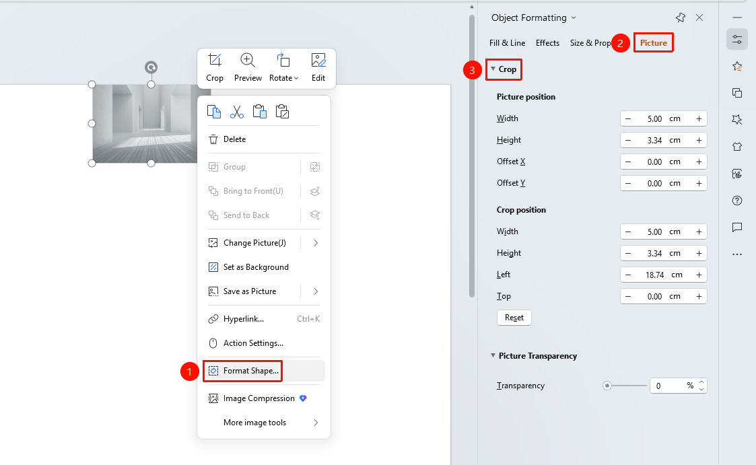Increase Crop position Left value
The image size is (756, 465).
[699, 275]
